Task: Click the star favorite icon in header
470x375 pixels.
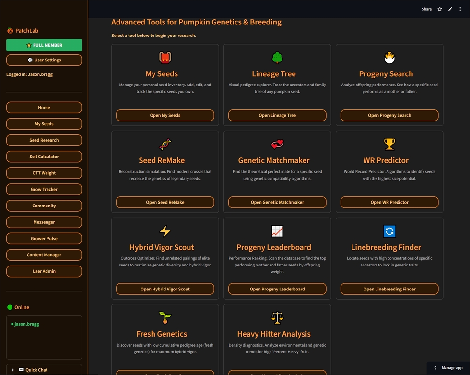Action: [440, 9]
